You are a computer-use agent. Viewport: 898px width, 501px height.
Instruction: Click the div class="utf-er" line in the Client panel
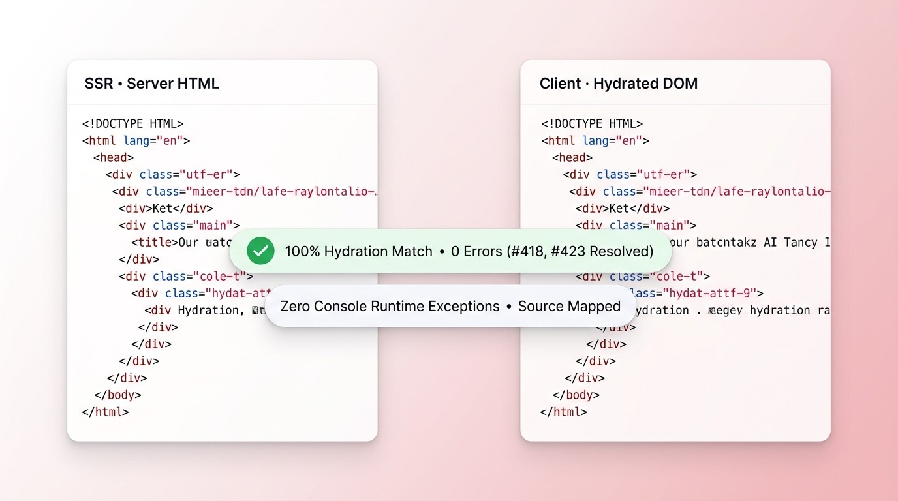point(630,174)
